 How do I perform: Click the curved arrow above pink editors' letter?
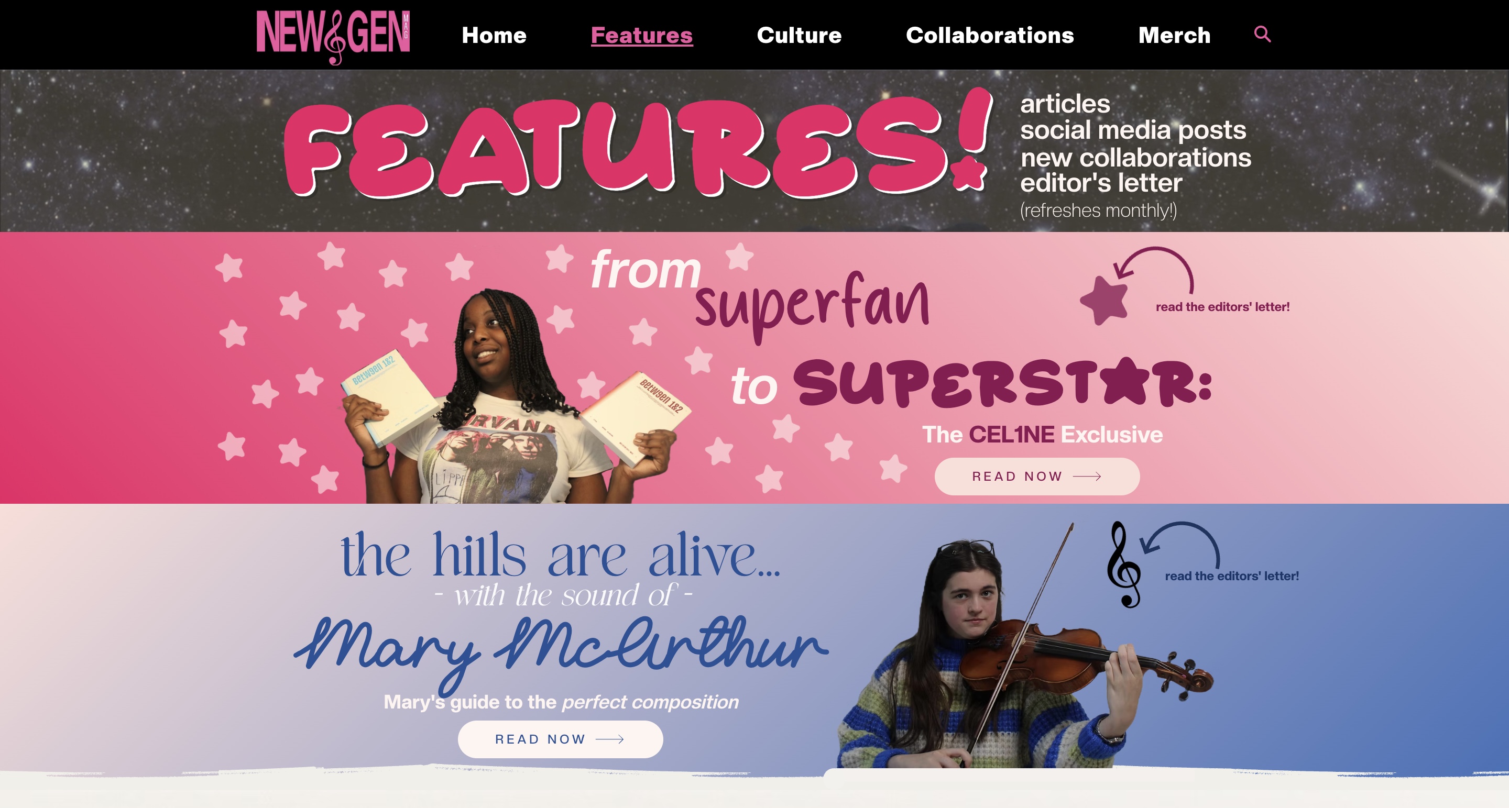coord(1154,268)
